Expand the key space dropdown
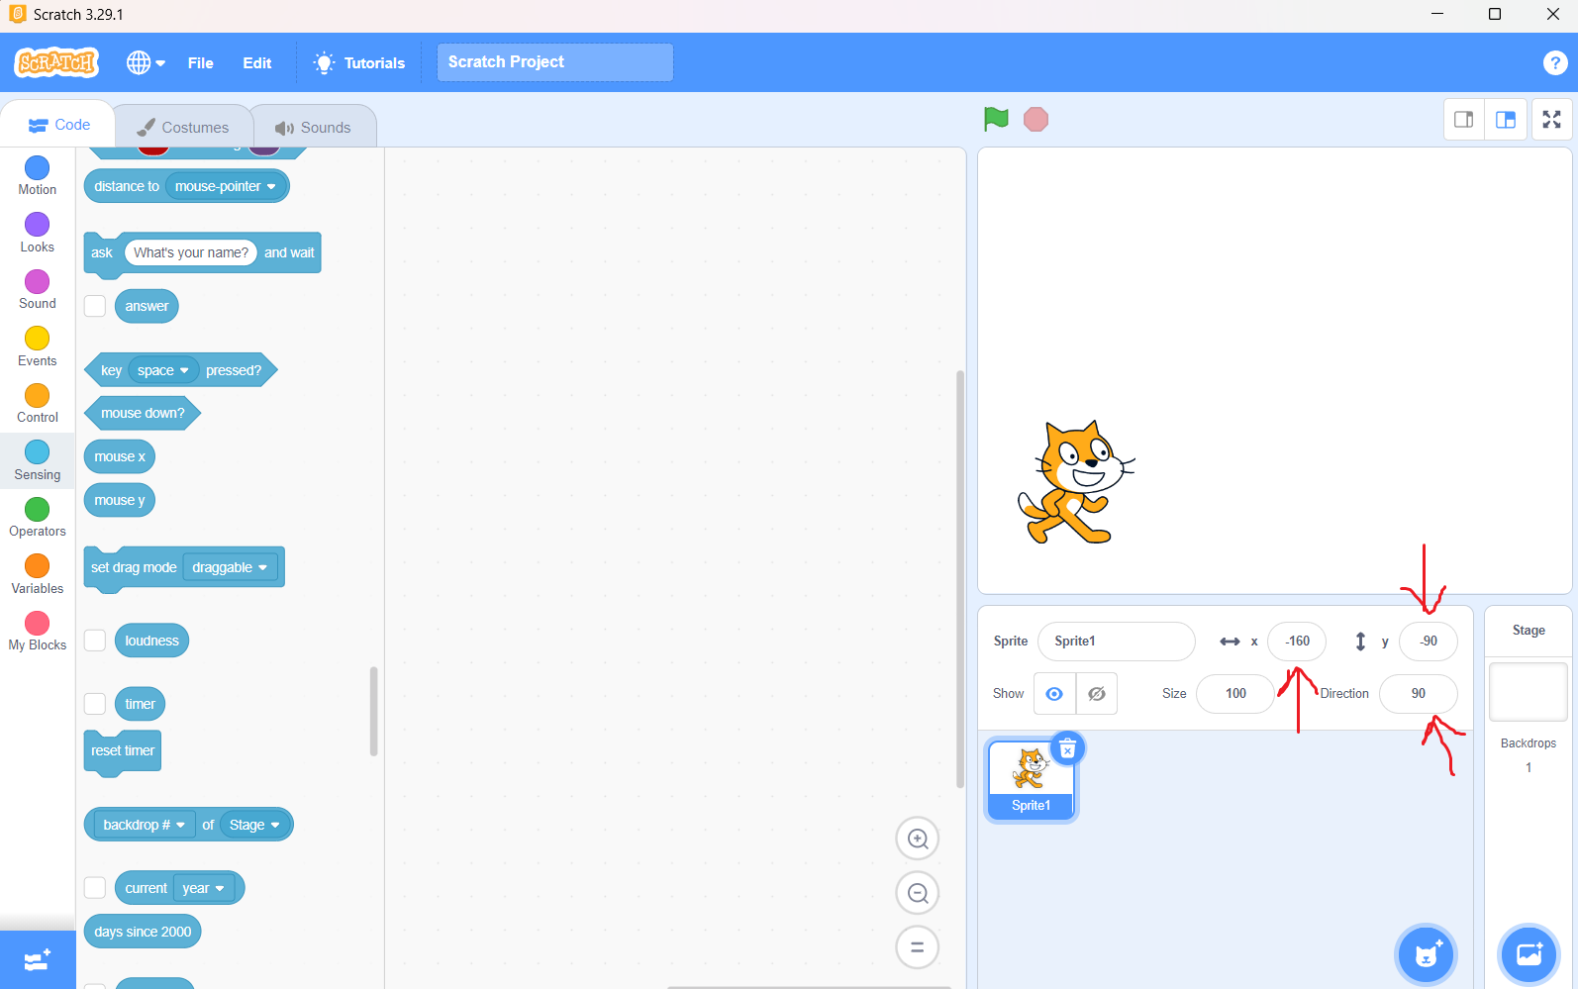Image resolution: width=1578 pixels, height=989 pixels. pos(163,371)
